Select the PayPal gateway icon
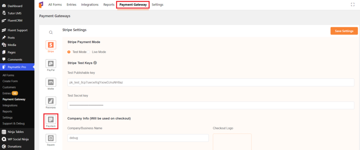The image size is (360, 150). (51, 63)
